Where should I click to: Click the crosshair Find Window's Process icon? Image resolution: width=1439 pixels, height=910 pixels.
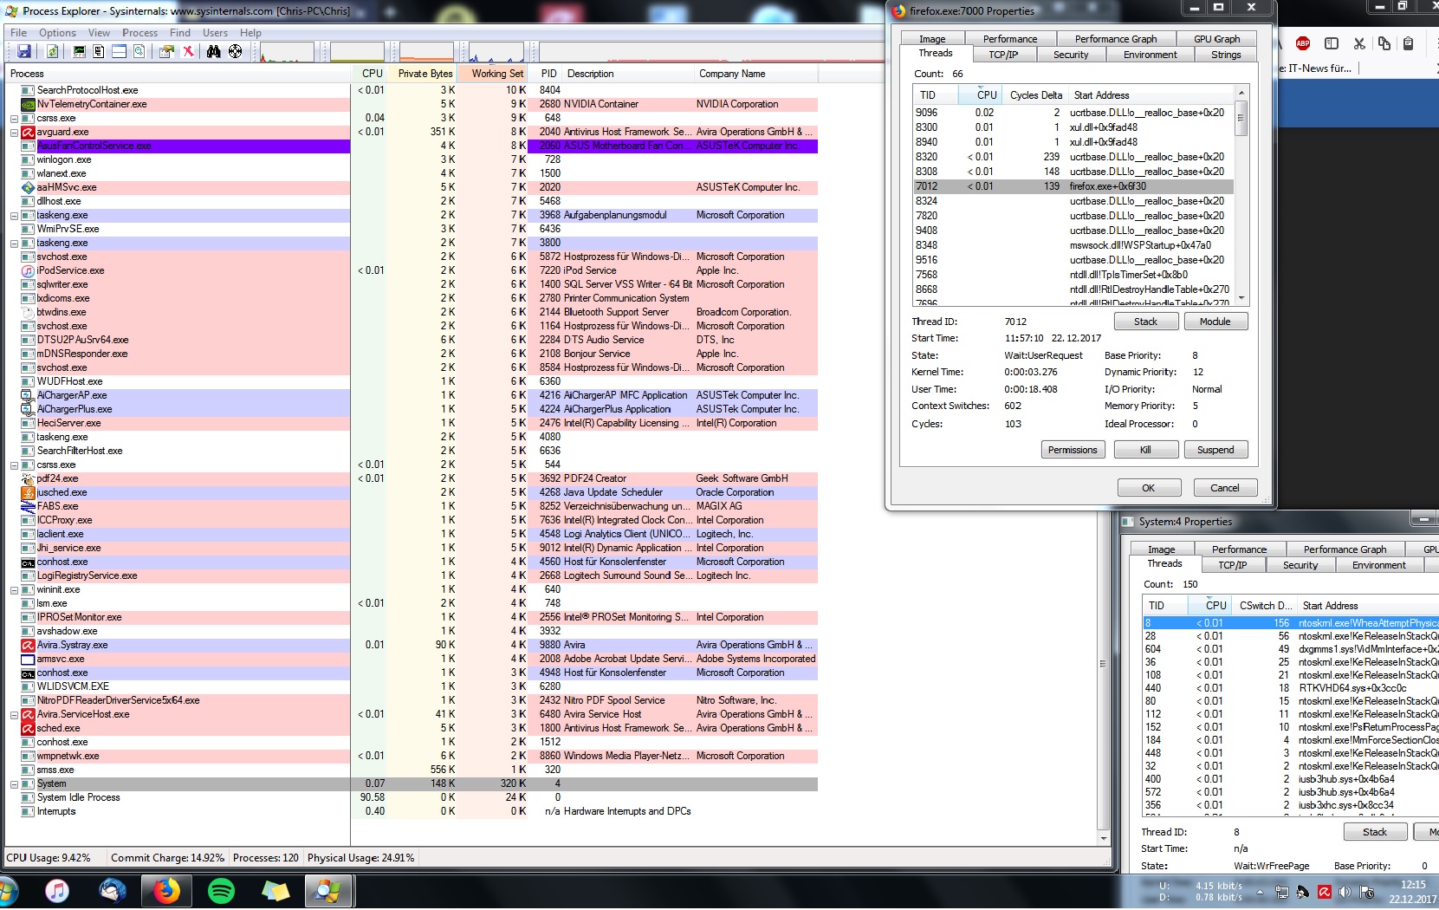point(235,52)
